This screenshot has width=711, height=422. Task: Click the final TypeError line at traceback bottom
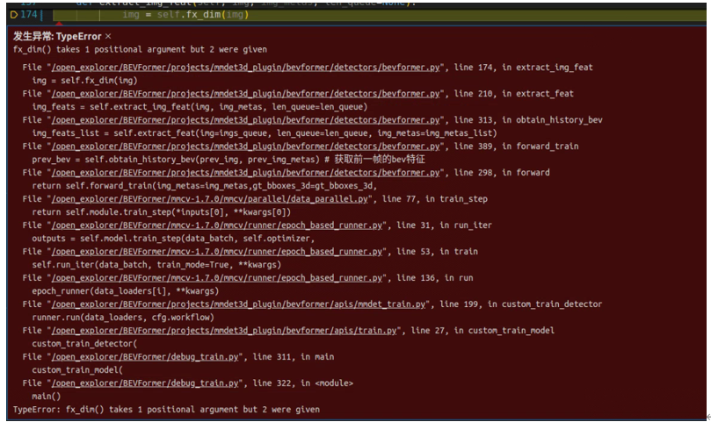click(x=167, y=409)
